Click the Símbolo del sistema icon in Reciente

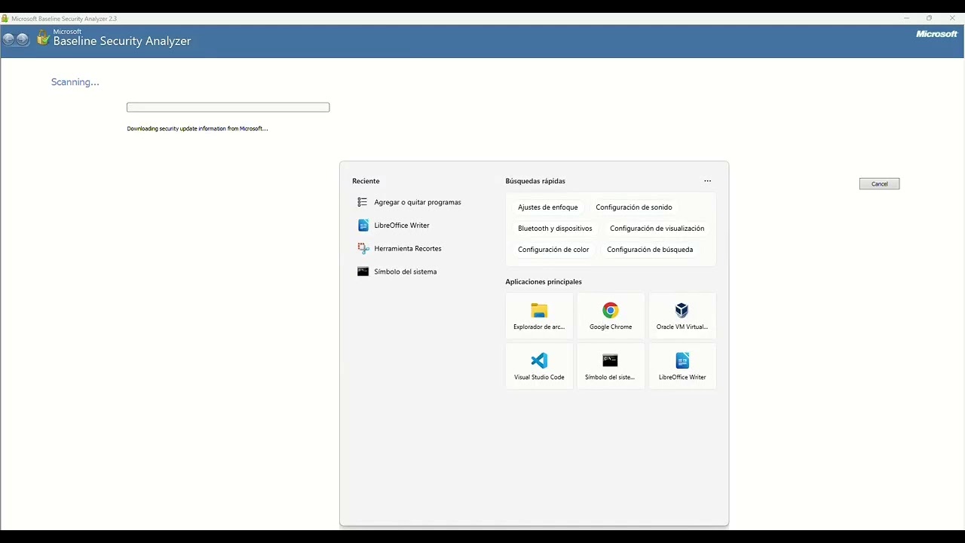363,271
